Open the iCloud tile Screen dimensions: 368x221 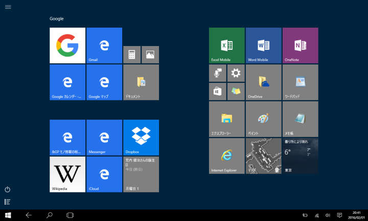pyautogui.click(x=104, y=174)
